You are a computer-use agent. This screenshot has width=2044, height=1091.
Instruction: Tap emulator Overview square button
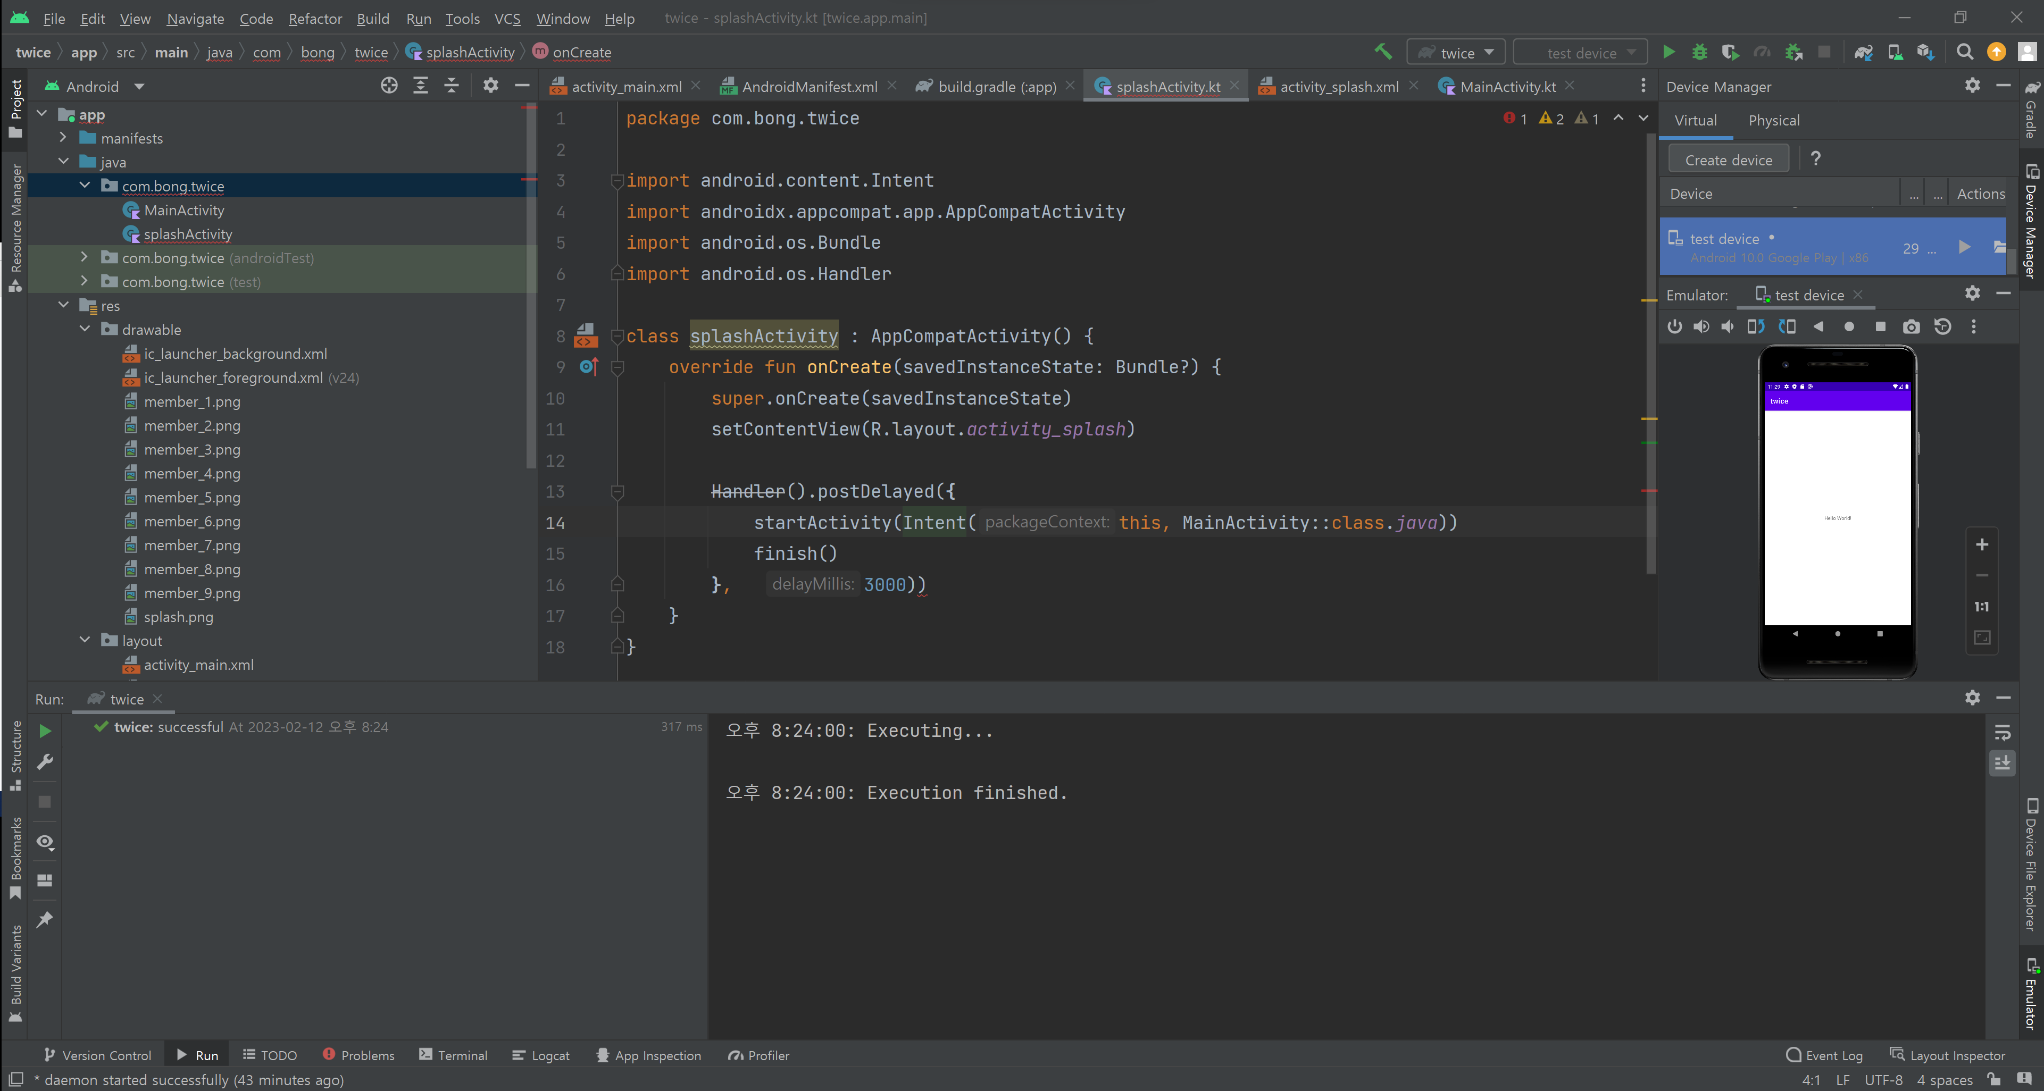(1880, 326)
